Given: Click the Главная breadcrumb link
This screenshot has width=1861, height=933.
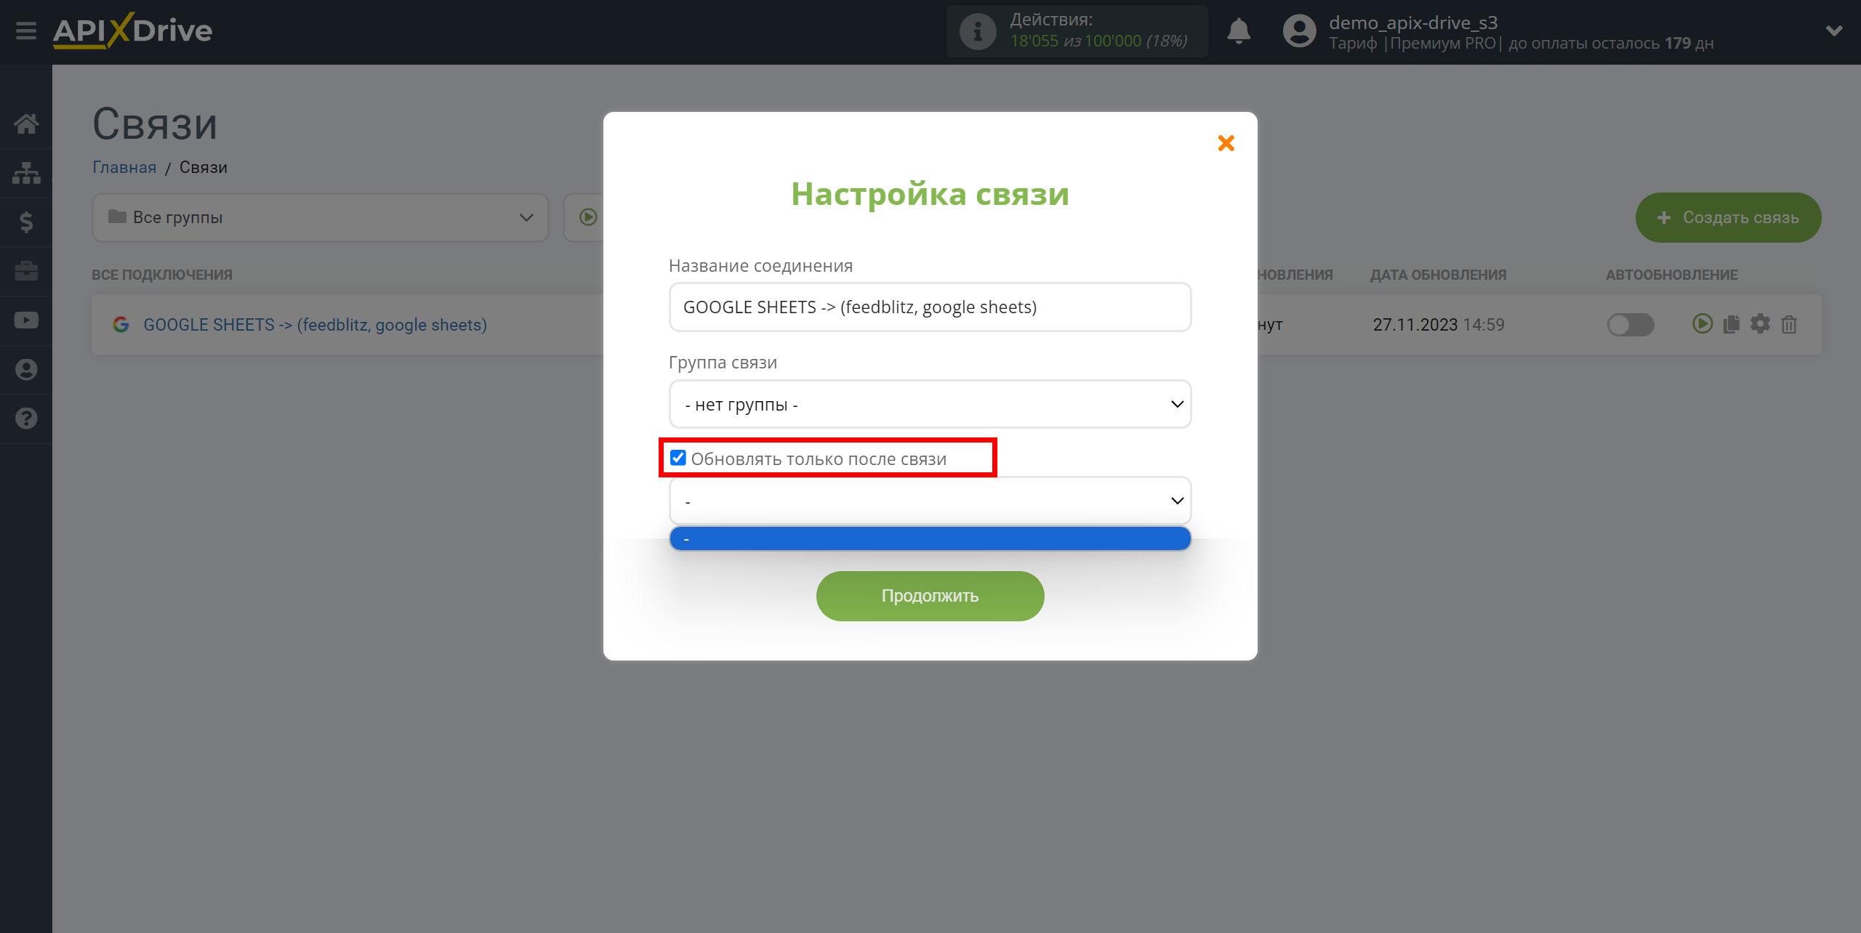Looking at the screenshot, I should coord(124,167).
